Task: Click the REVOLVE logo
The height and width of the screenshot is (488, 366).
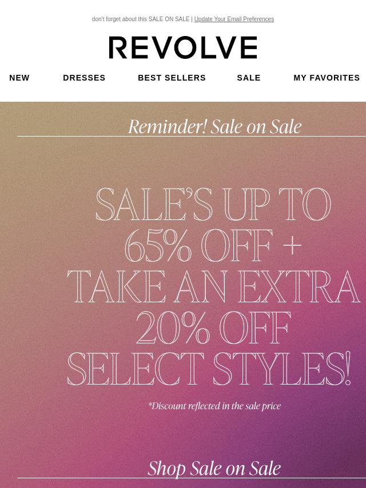Action: point(183,47)
